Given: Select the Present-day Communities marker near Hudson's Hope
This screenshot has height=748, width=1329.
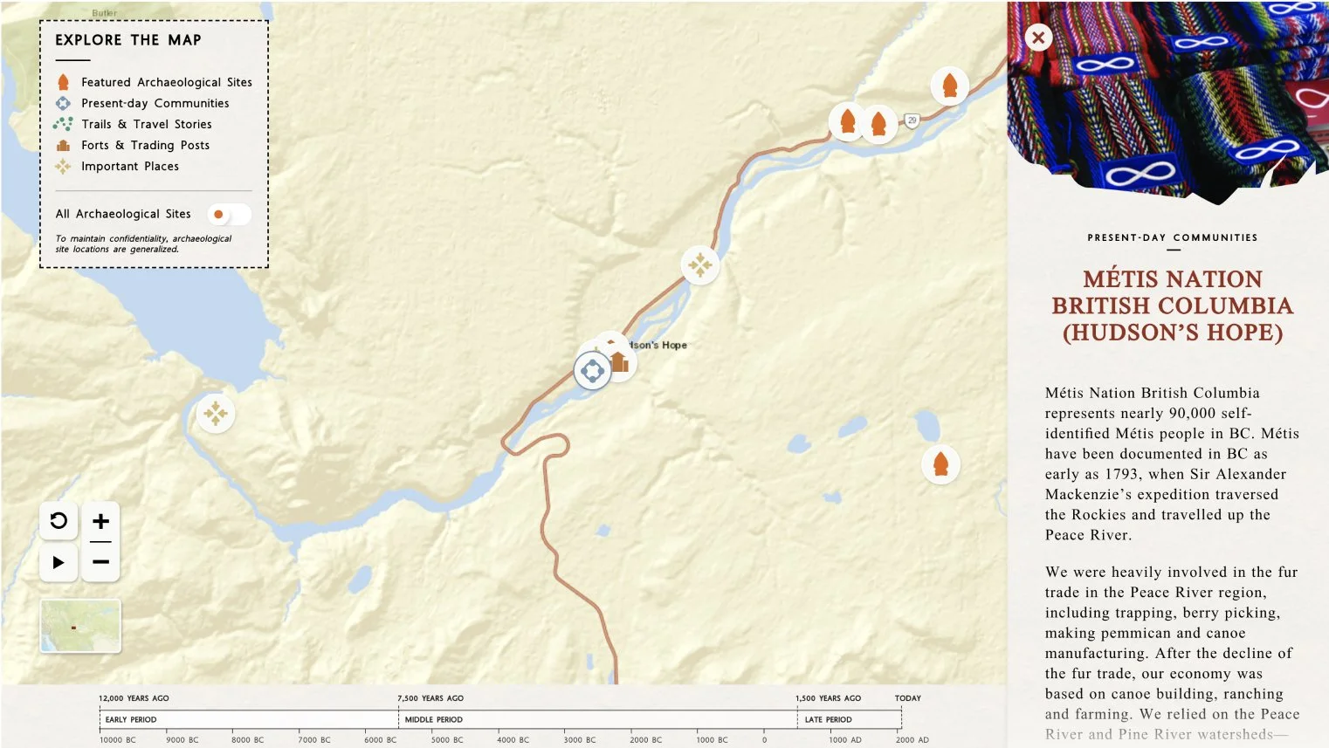Looking at the screenshot, I should pos(592,370).
